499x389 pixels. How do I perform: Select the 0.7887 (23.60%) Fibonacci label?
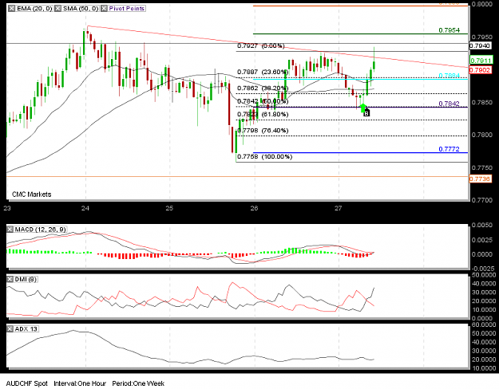click(x=263, y=72)
